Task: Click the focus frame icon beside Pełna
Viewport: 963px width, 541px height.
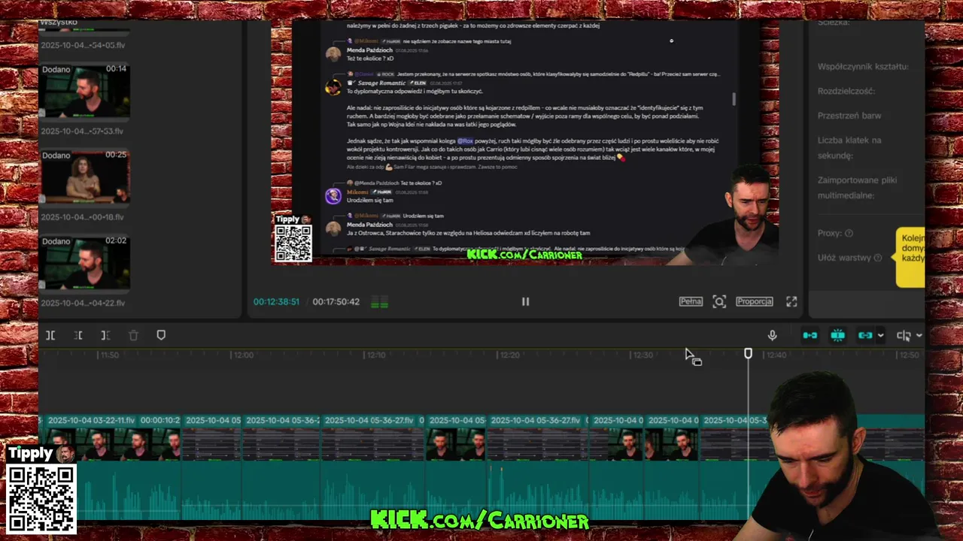Action: click(x=719, y=301)
